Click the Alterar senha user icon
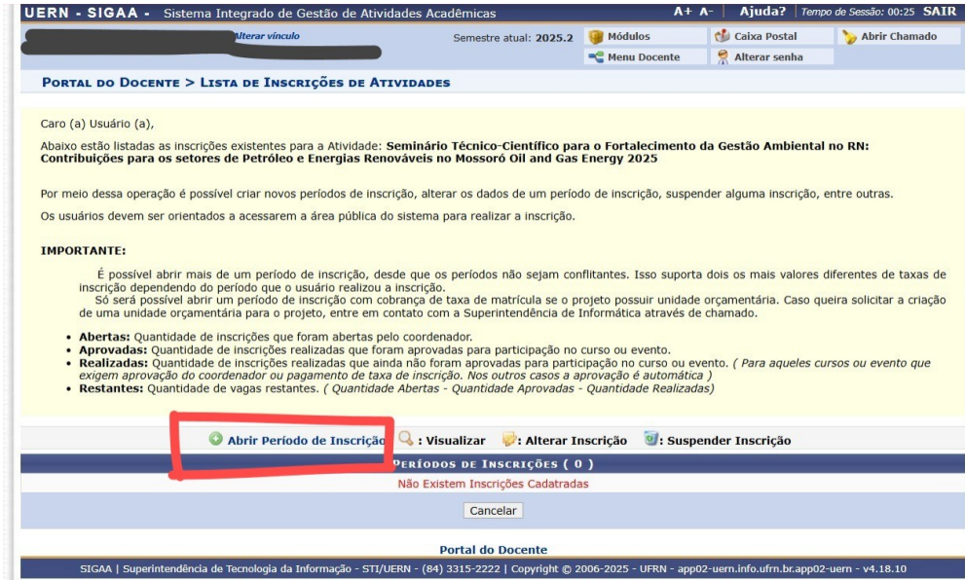 tap(723, 57)
